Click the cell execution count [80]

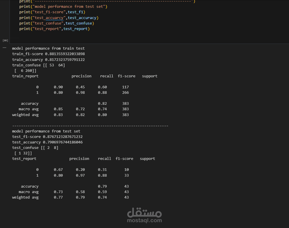tap(5, 40)
